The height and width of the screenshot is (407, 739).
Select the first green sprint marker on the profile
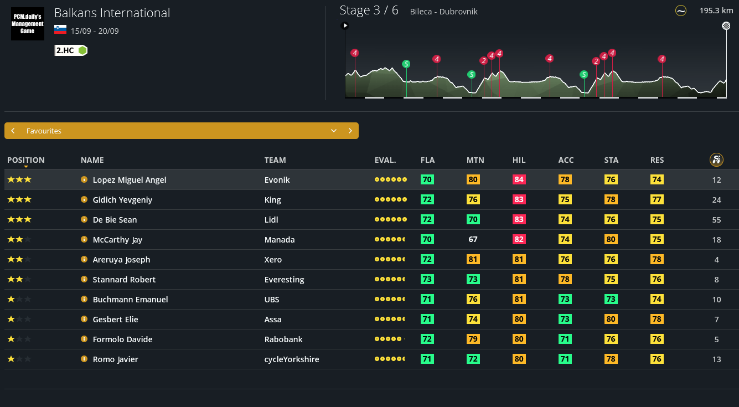pos(406,64)
